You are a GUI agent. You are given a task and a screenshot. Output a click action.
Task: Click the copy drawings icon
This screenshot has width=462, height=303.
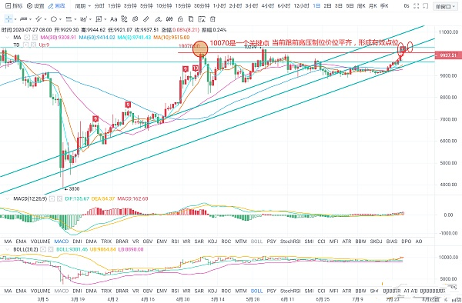[x=191, y=19]
